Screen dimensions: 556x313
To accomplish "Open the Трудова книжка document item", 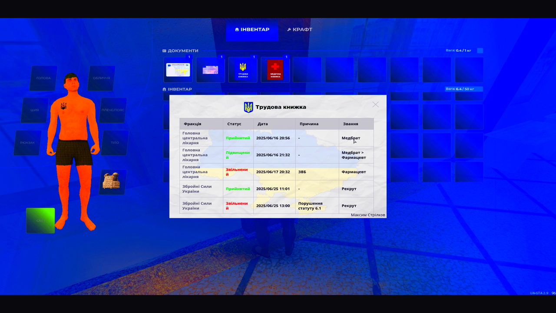I will 243,70.
